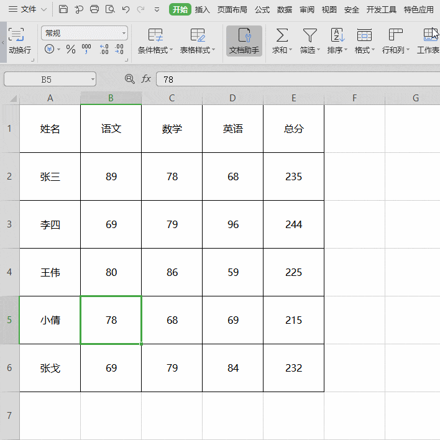Click the 排序 sort icon
This screenshot has width=440, height=440.
tap(337, 35)
